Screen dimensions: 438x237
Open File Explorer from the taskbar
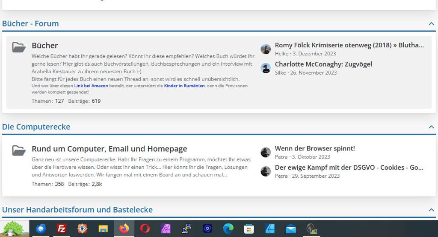(103, 228)
